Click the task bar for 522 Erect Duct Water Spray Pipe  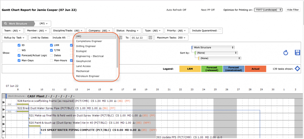tap(23, 112)
